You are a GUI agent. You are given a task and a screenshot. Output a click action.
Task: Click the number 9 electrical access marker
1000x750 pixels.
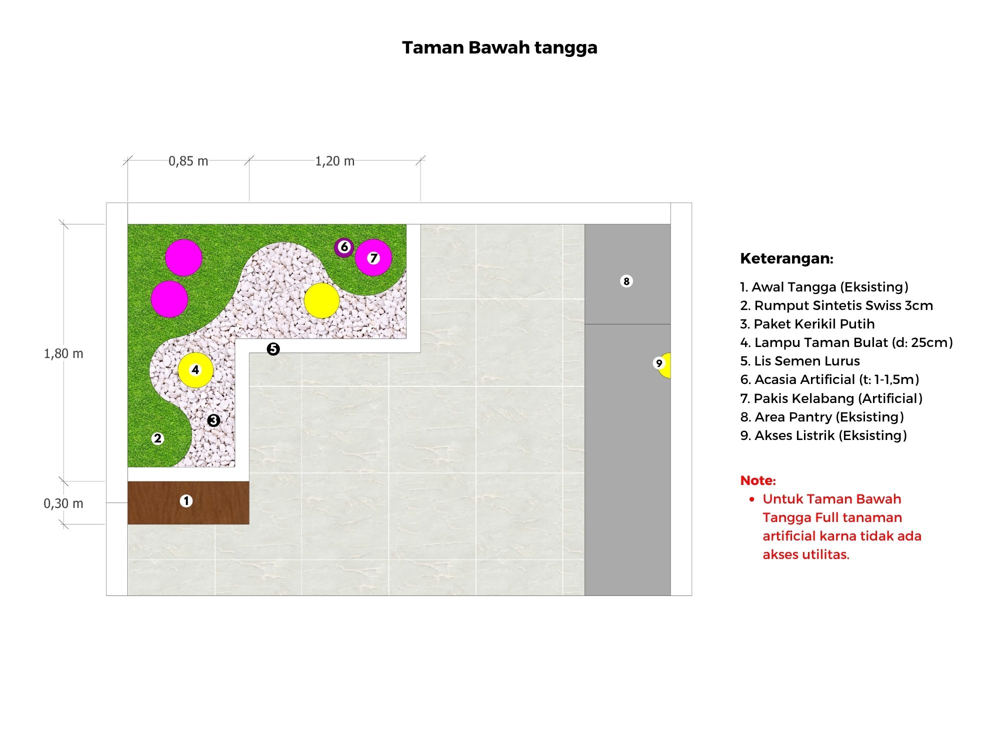tap(659, 363)
